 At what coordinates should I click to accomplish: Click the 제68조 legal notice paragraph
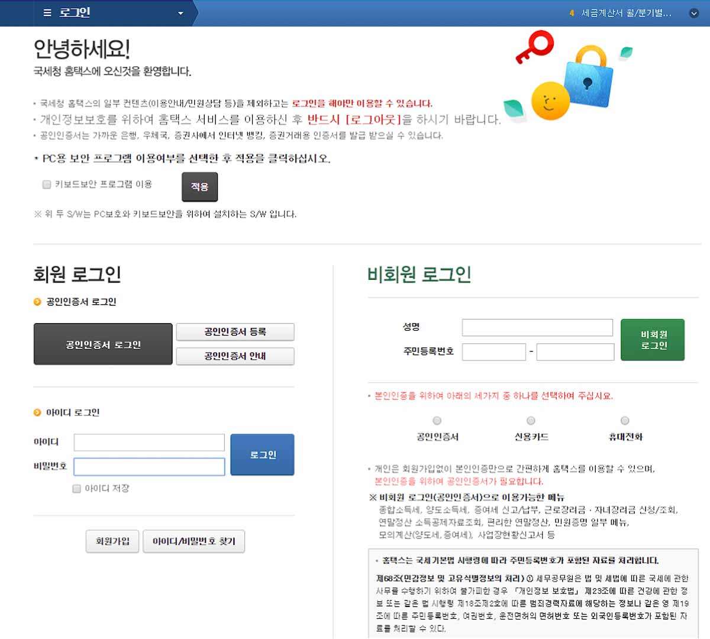(532, 603)
